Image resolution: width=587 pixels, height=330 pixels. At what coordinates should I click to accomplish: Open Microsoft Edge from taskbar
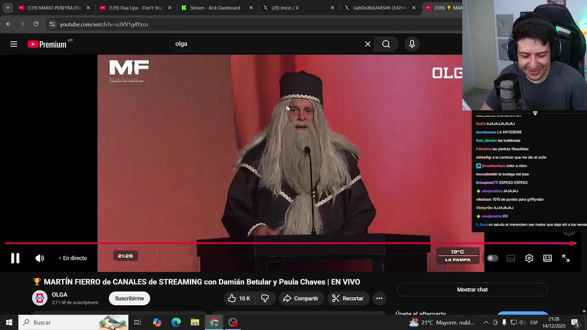[176, 322]
